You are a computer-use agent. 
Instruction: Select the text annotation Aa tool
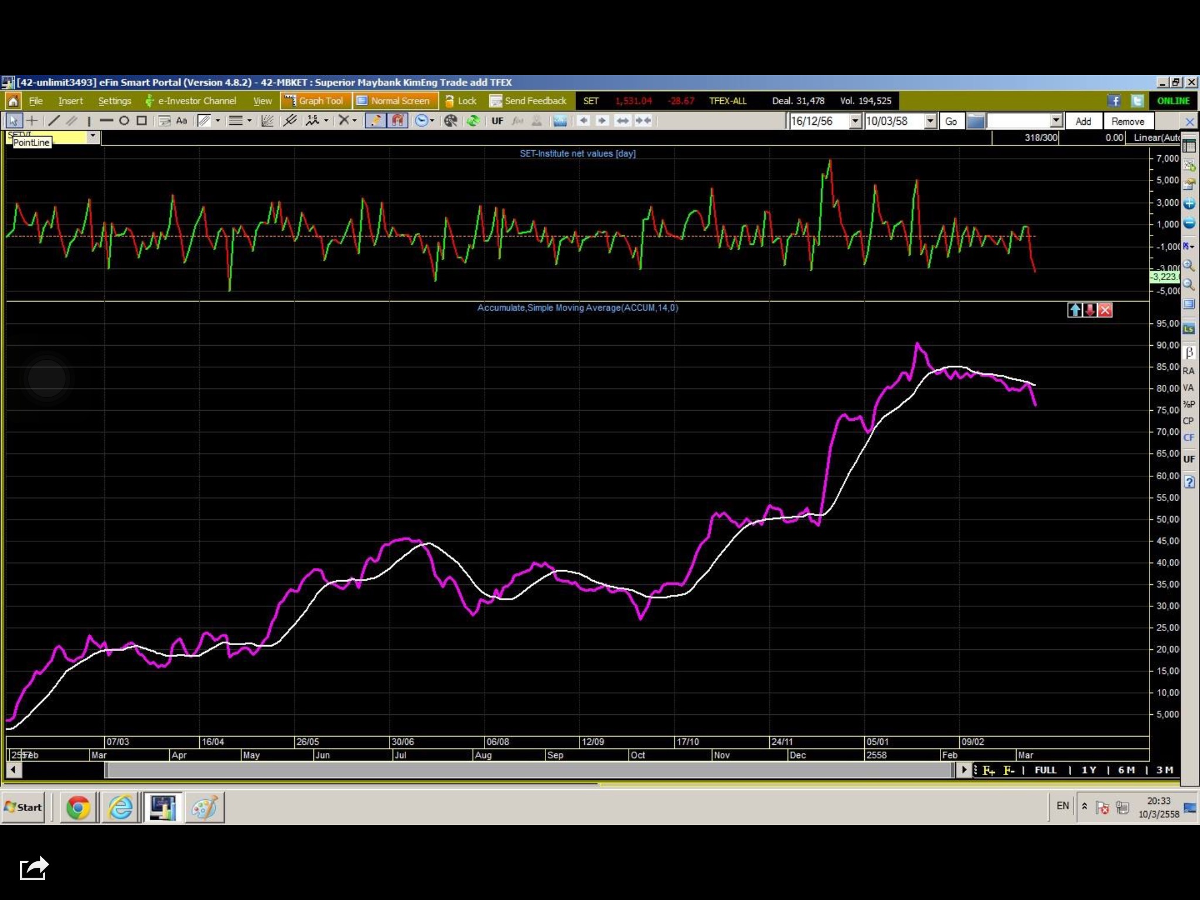click(182, 121)
